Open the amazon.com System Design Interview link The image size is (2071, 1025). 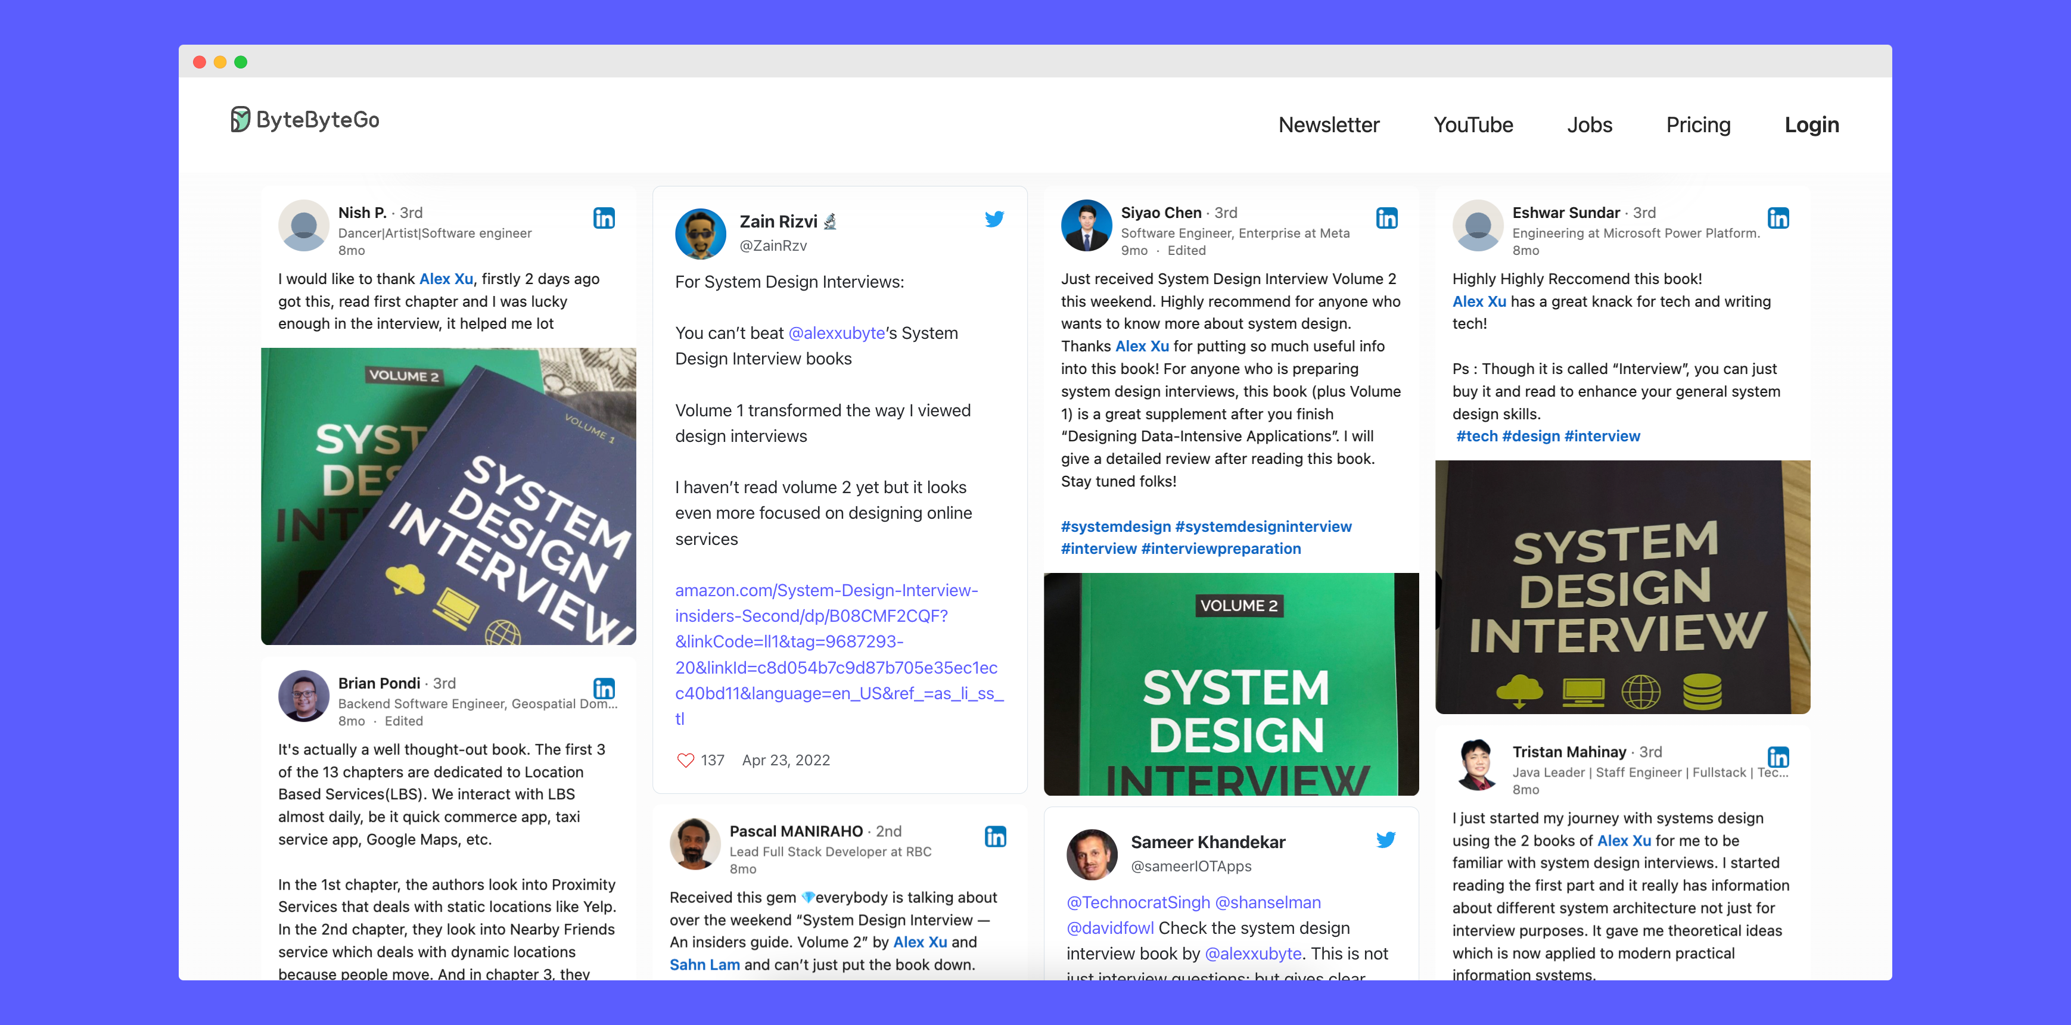tap(838, 655)
